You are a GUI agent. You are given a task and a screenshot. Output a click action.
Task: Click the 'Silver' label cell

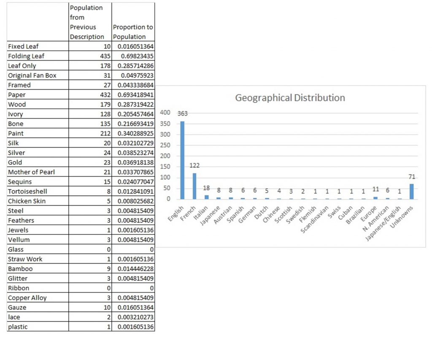tap(38, 152)
